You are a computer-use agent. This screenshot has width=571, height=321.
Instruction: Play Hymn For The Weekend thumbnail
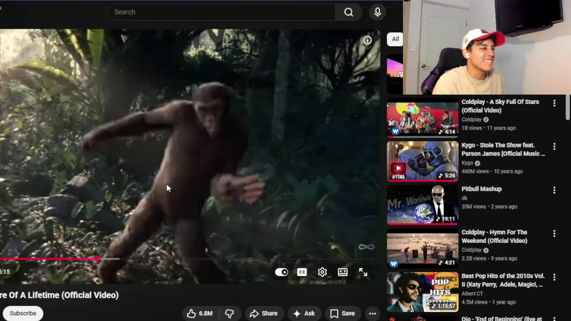point(422,248)
